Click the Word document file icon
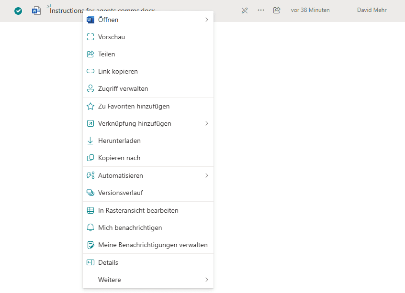 (x=36, y=11)
